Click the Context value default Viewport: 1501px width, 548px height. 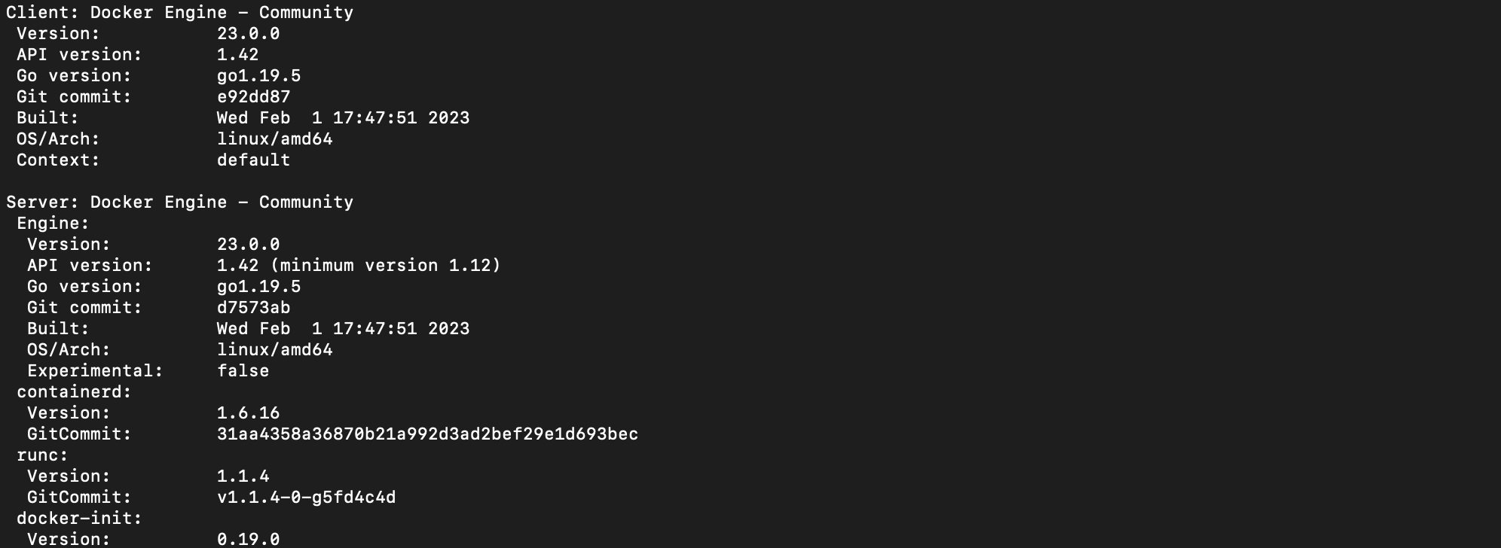click(x=253, y=160)
